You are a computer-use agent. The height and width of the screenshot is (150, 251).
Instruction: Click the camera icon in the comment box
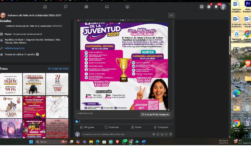tap(162, 134)
